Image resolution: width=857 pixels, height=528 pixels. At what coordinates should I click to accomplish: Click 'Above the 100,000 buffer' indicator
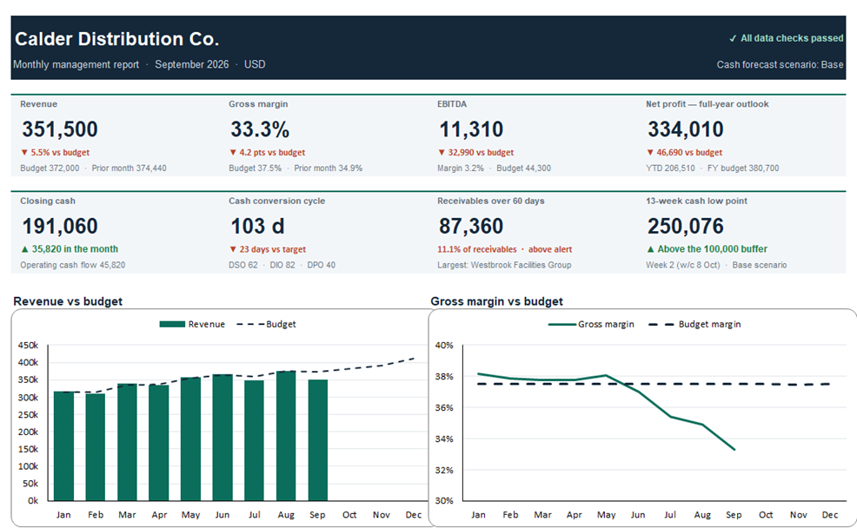pos(712,249)
